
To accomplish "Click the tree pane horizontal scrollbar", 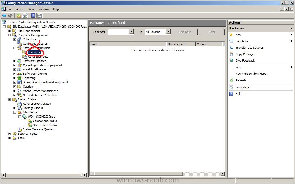I will [44, 175].
